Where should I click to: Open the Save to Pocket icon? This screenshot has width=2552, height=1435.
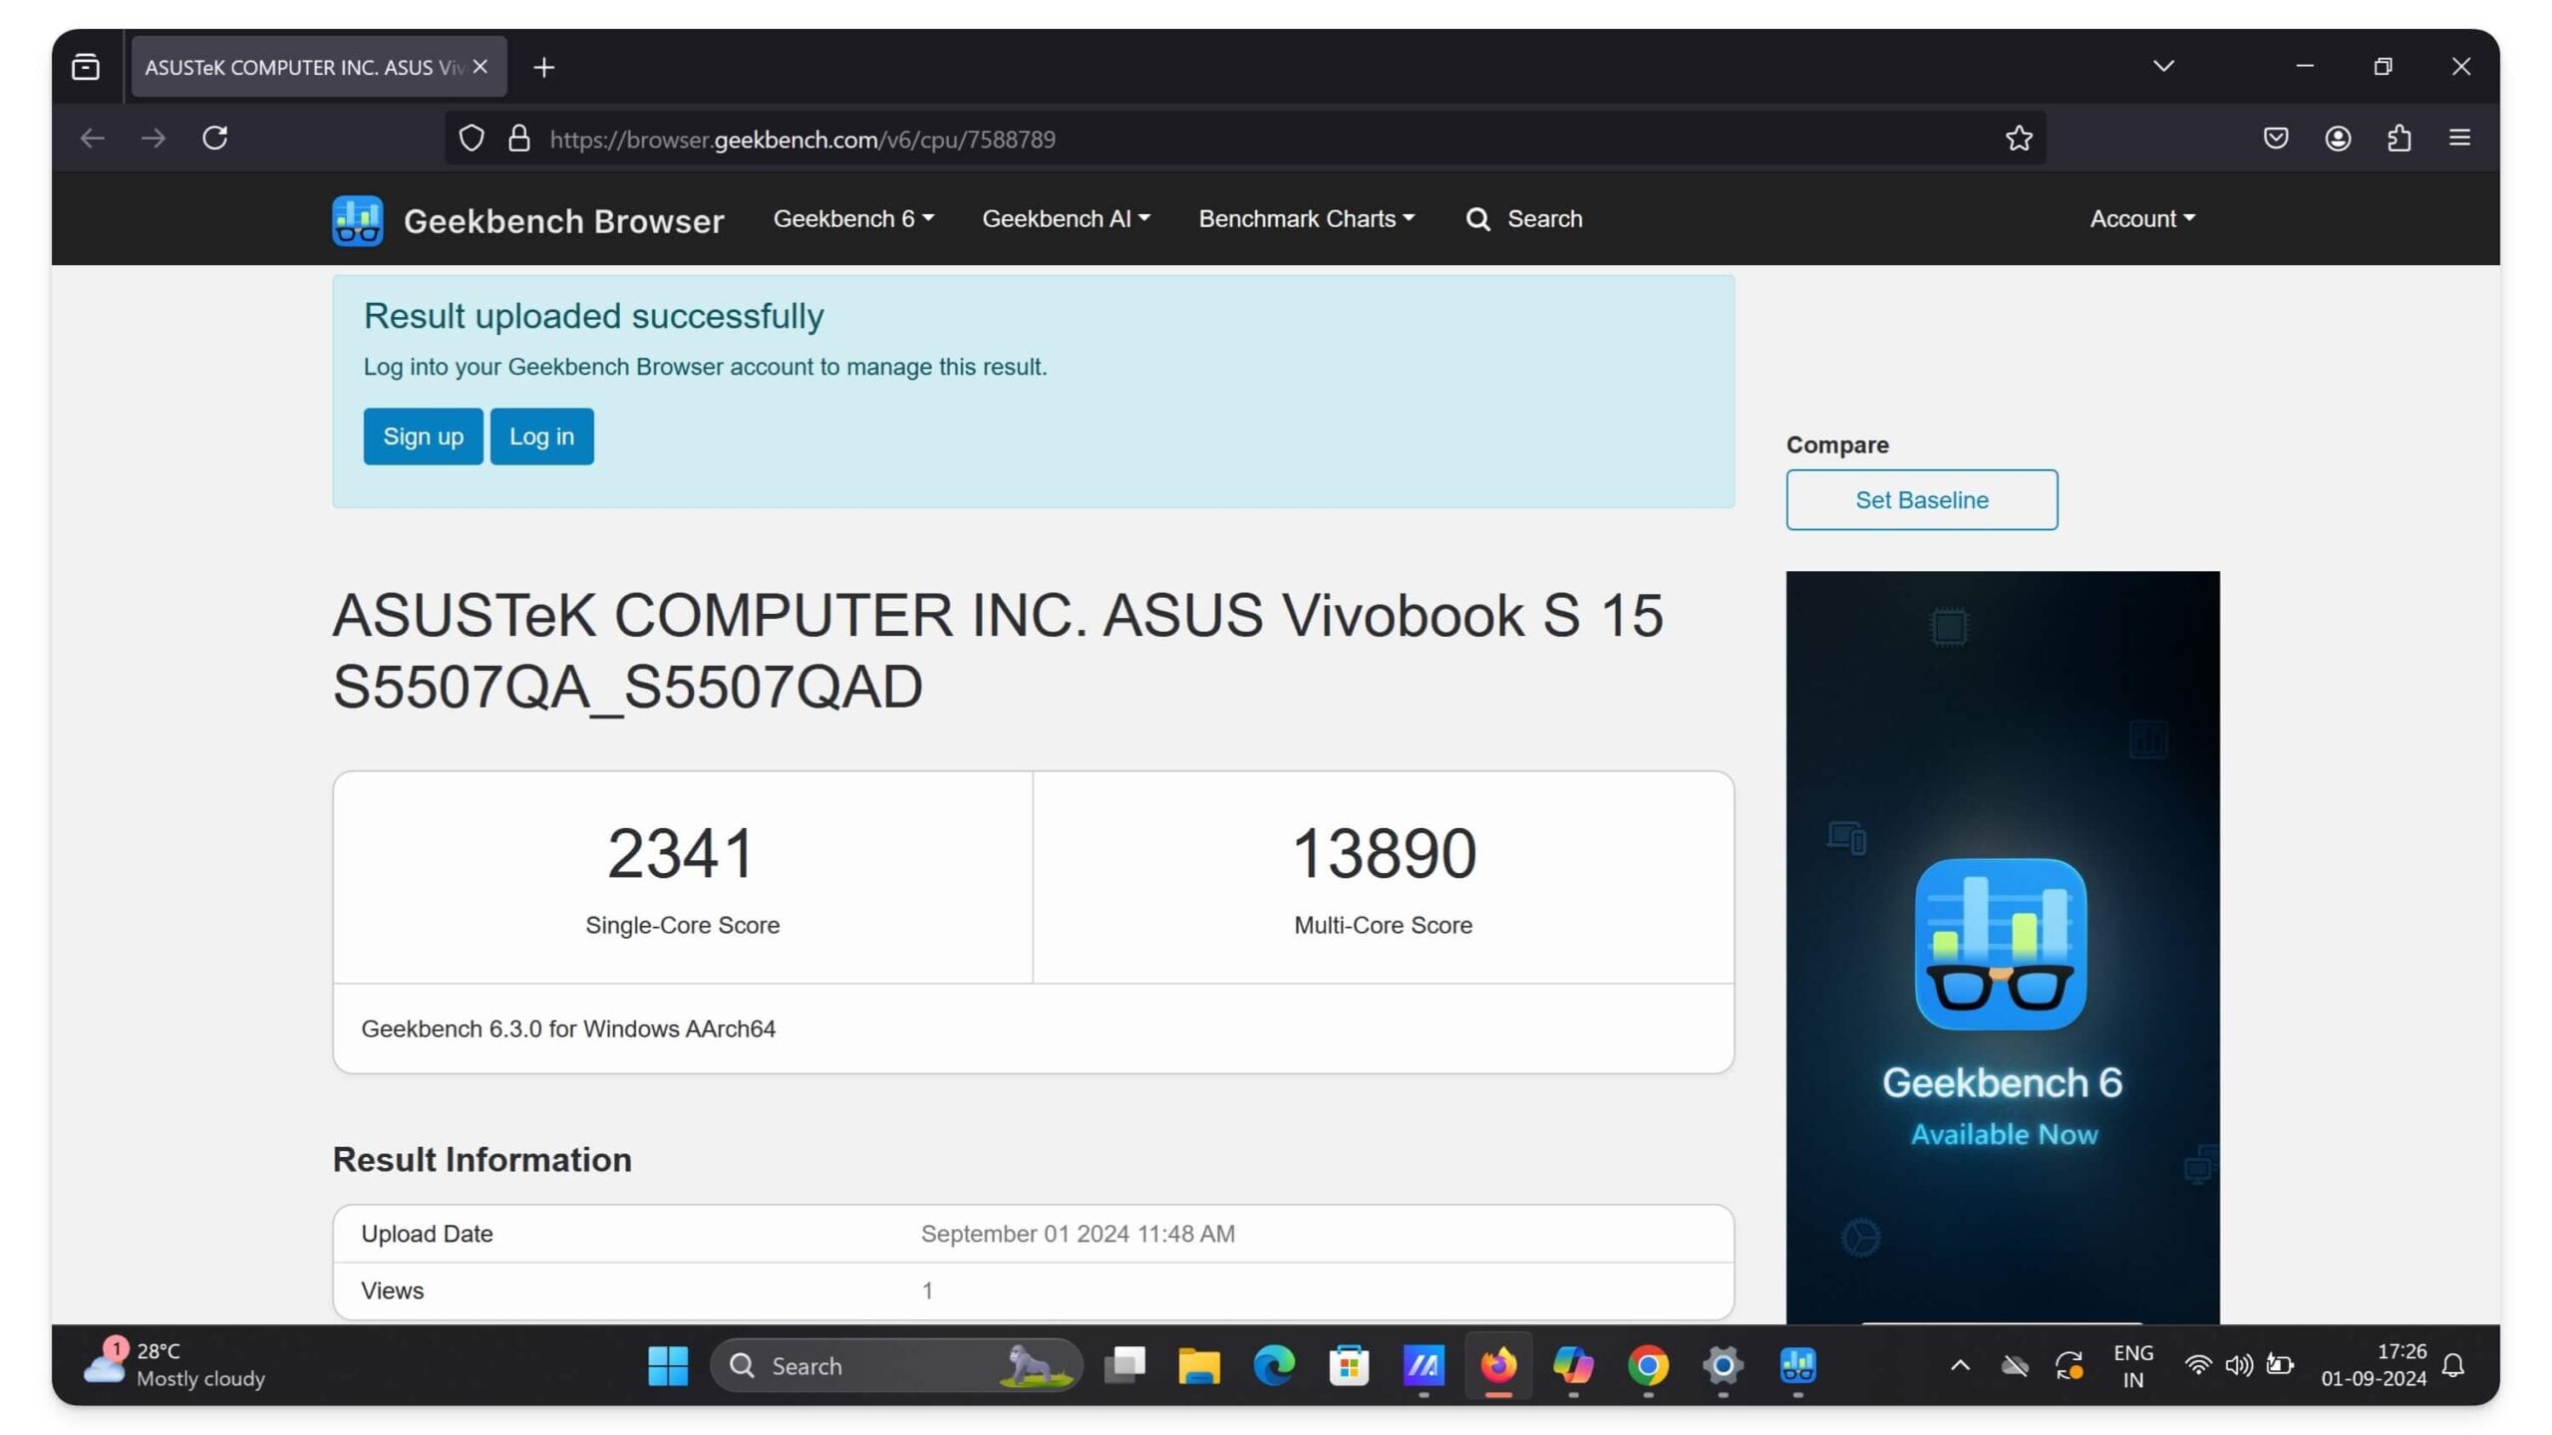coord(2276,138)
